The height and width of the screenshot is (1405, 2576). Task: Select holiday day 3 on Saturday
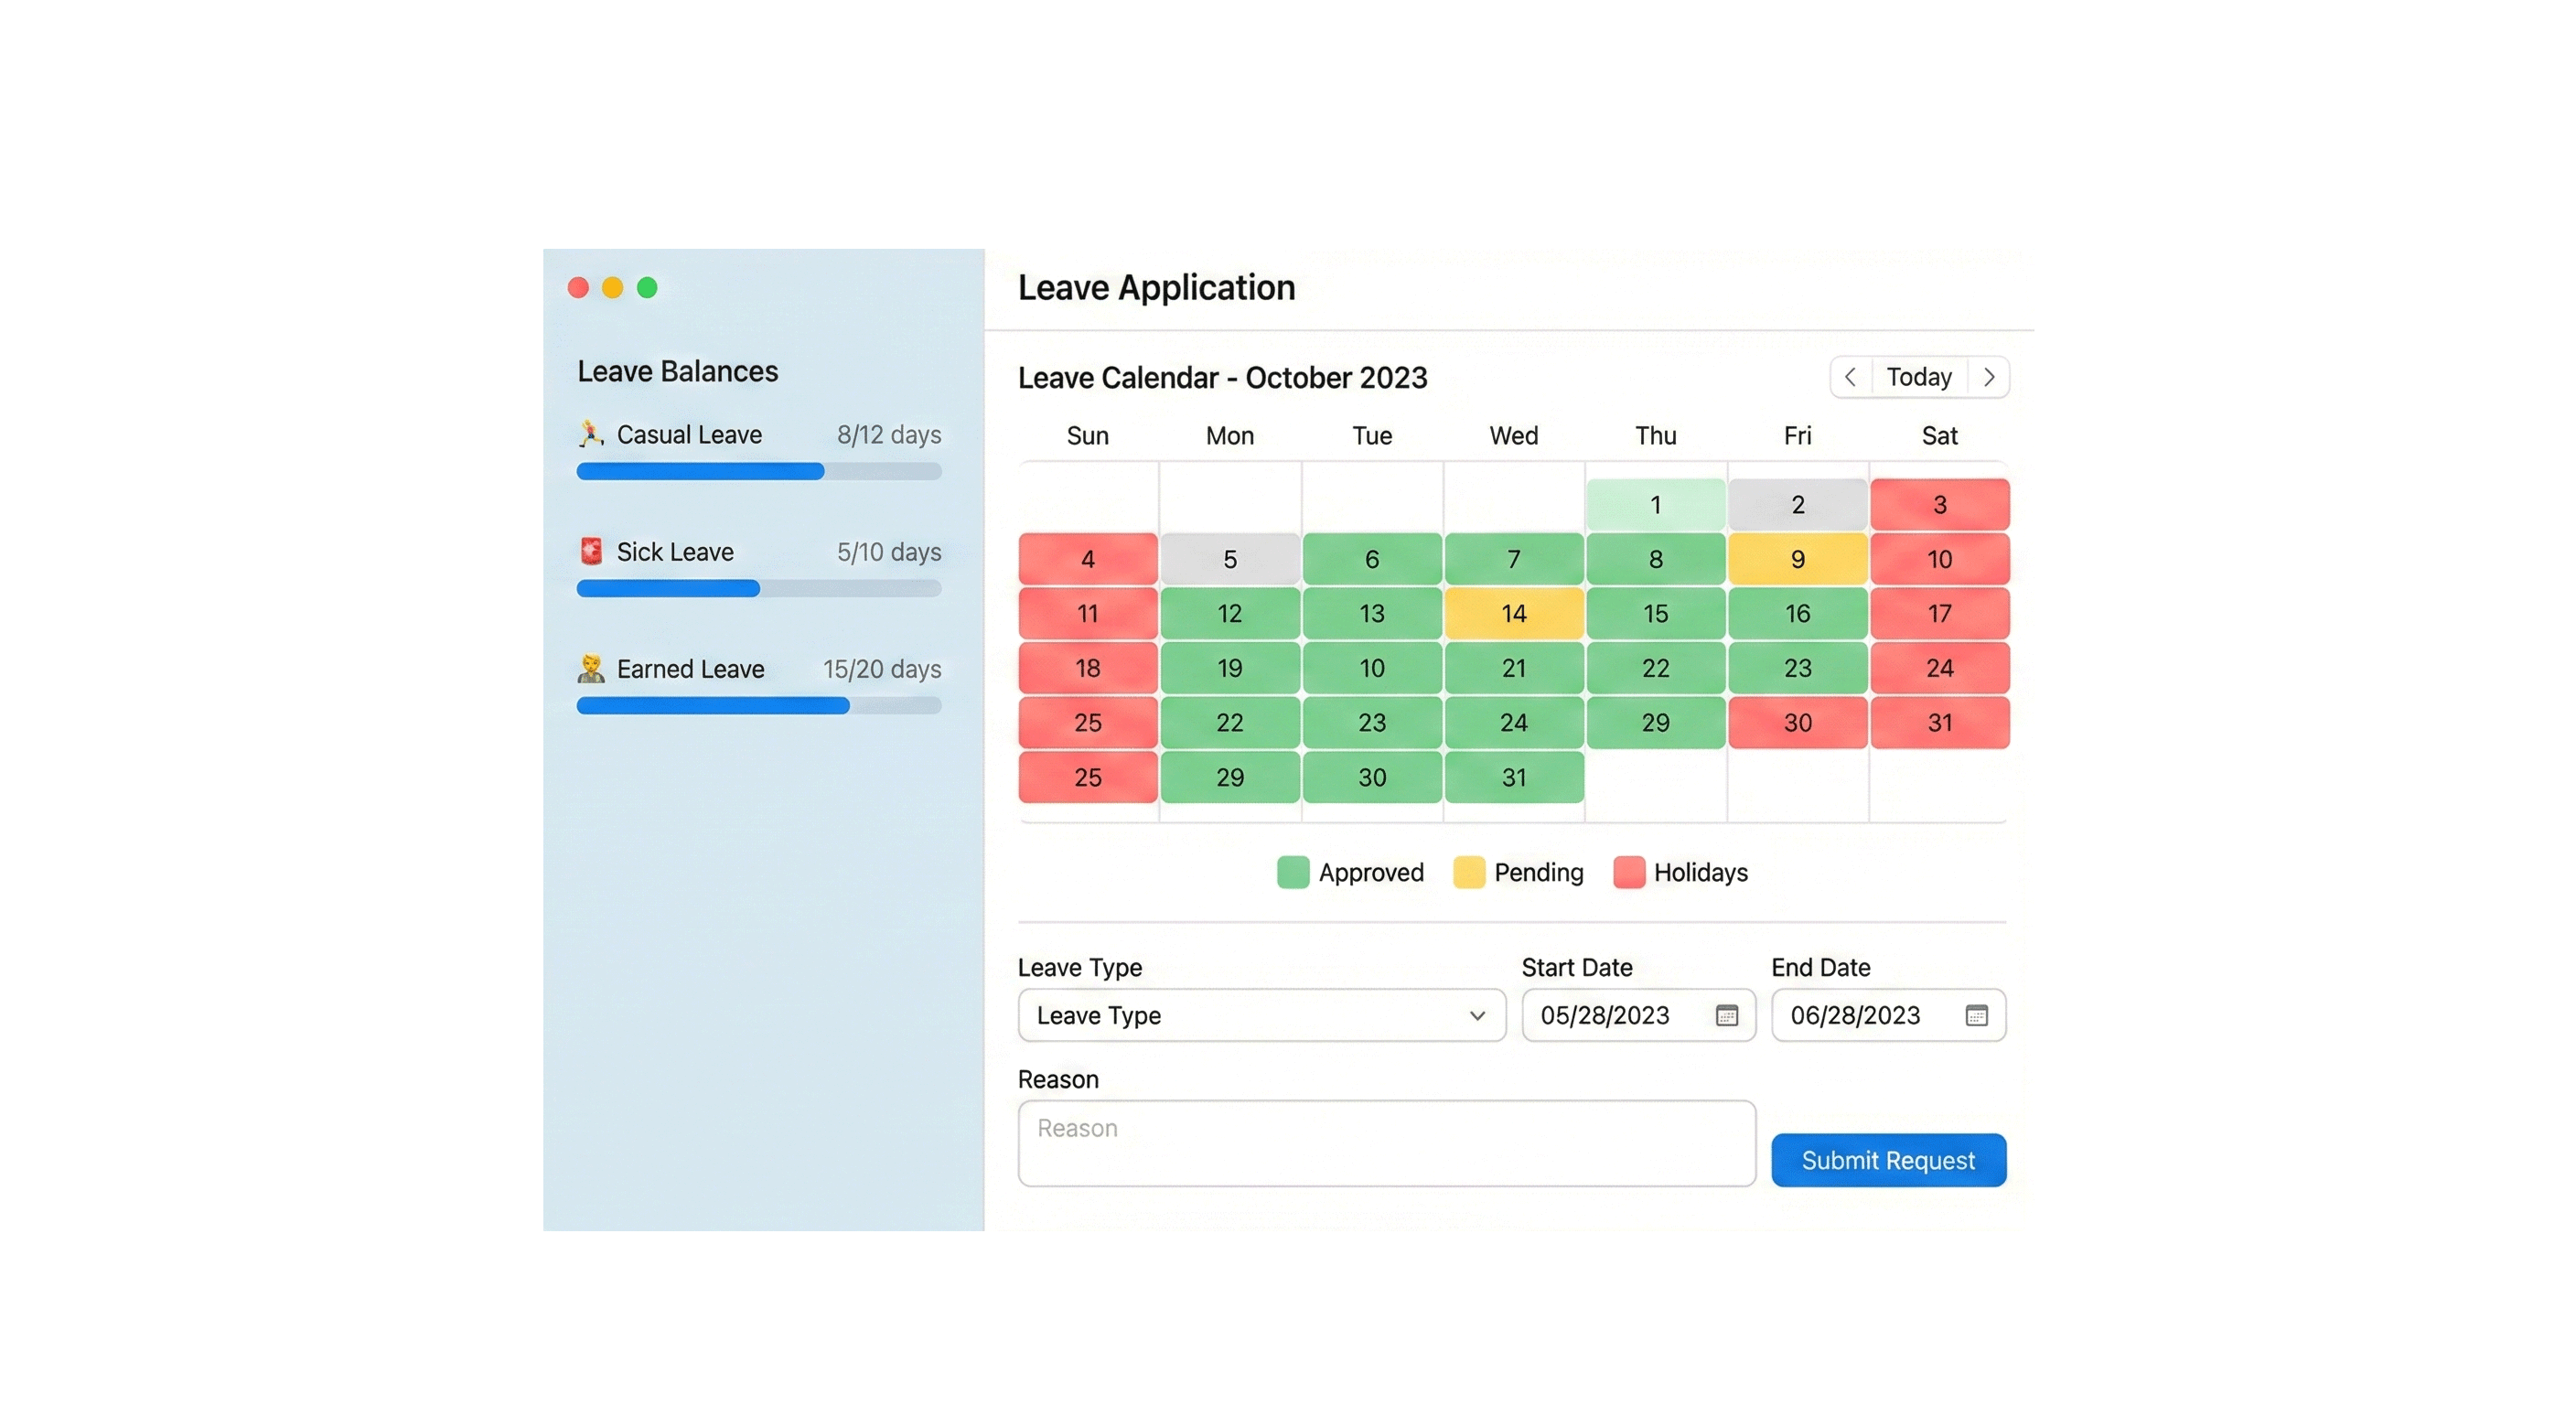click(x=1939, y=505)
